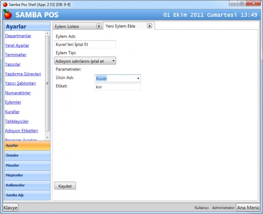Open the Departmanlar settings link
The width and height of the screenshot is (263, 214).
coord(18,36)
